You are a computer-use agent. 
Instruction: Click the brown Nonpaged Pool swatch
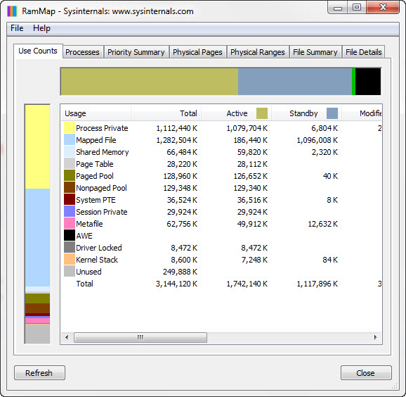click(x=70, y=188)
